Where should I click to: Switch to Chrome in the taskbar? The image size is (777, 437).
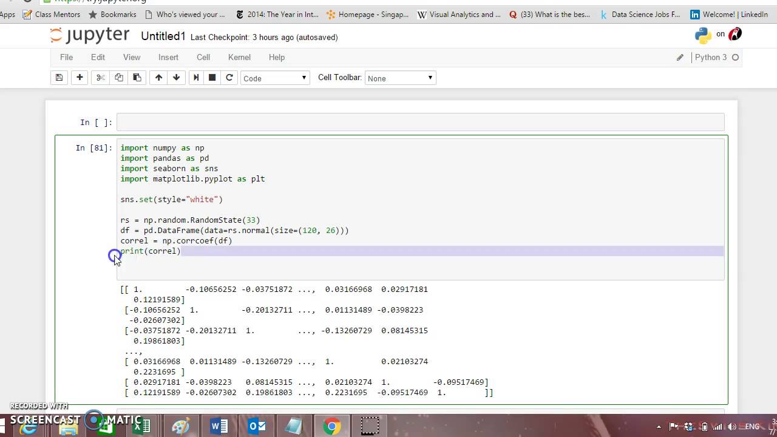click(332, 426)
